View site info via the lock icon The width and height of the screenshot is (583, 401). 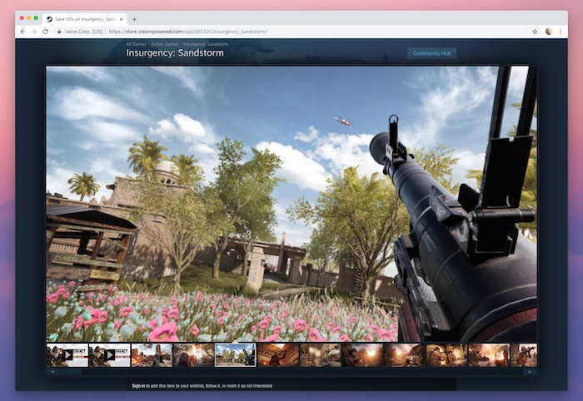click(x=59, y=32)
